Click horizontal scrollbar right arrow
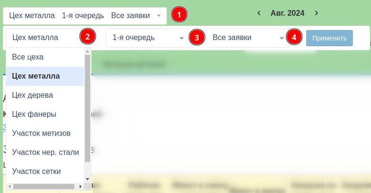371x193 pixels. click(81, 187)
